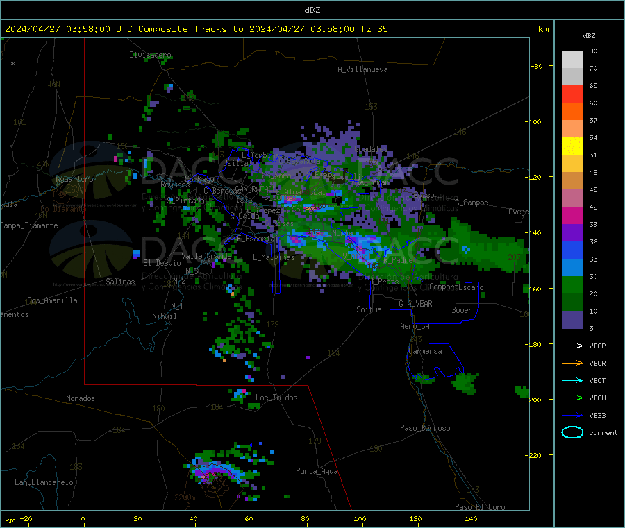Screen dimensions: 625x528
Task: Click the Salinas map label
Action: 120,282
